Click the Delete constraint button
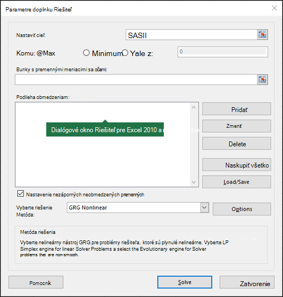This screenshot has height=297, width=283. tap(237, 144)
